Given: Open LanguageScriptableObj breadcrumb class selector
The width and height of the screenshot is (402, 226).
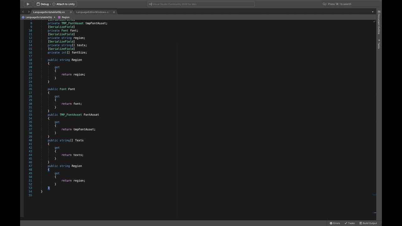Looking at the screenshot, I should tap(37, 17).
